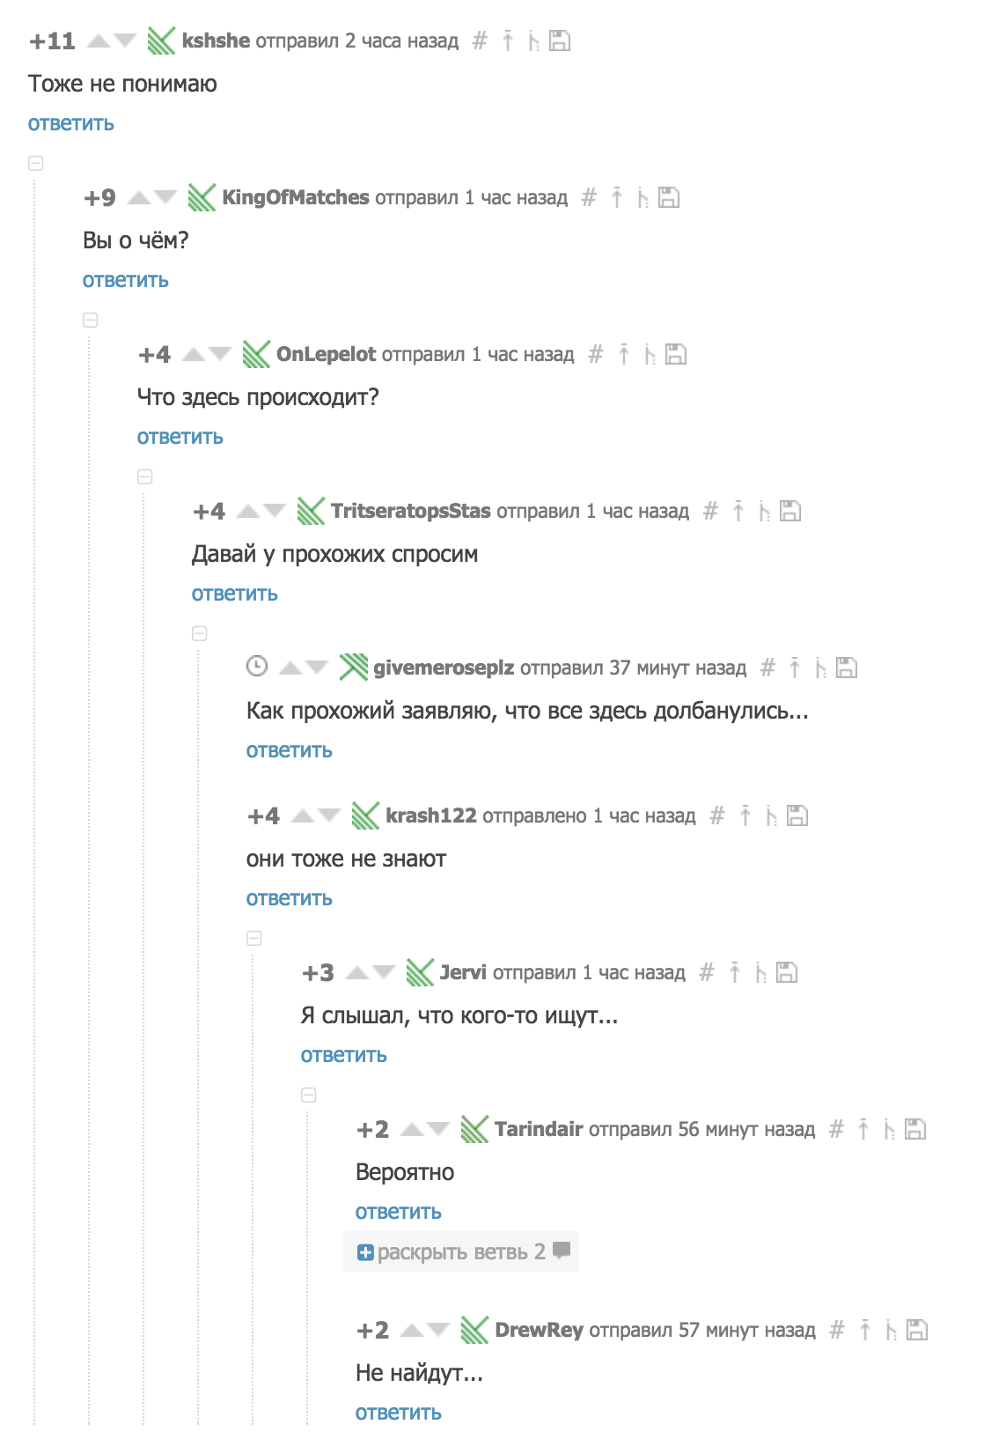Upvote the kshshe comment
This screenshot has width=984, height=1439.
pyautogui.click(x=99, y=41)
